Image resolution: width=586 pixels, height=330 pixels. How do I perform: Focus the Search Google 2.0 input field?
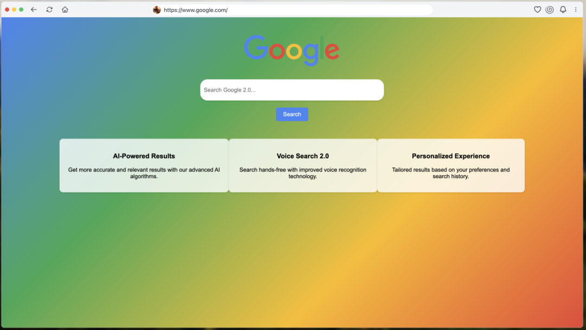point(292,90)
